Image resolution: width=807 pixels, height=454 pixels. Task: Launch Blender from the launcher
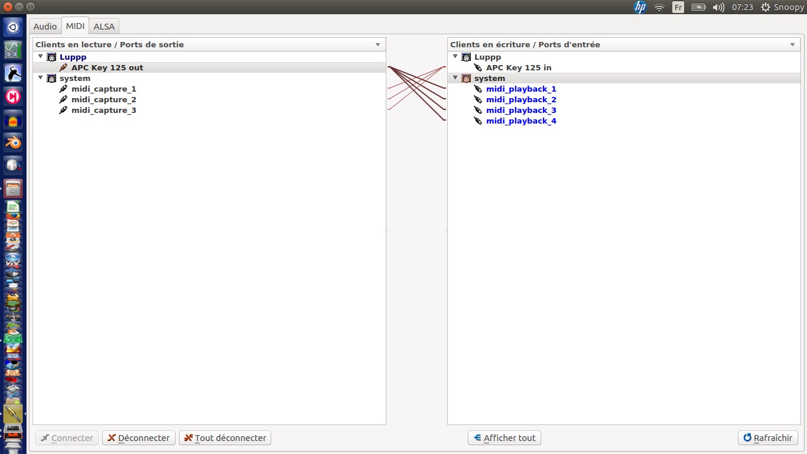coord(13,142)
